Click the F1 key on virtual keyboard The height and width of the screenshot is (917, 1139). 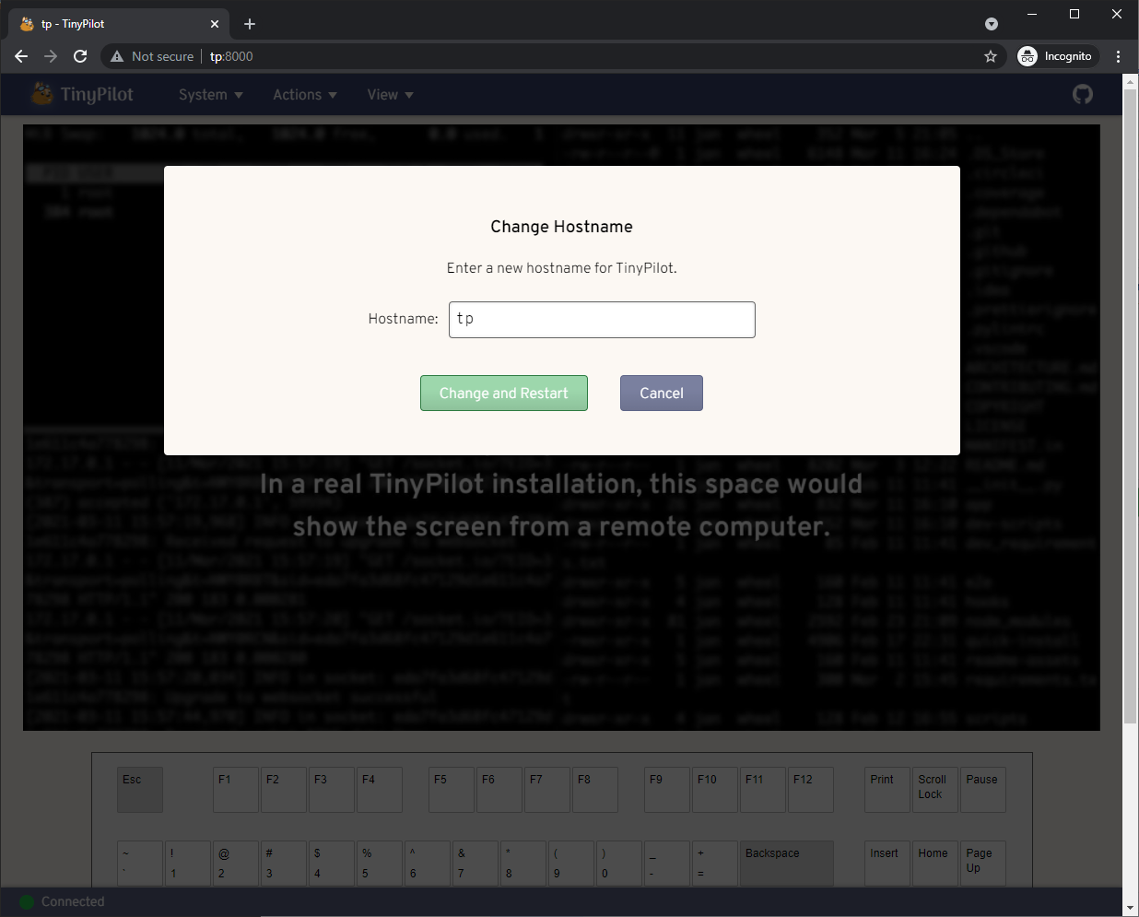click(x=236, y=790)
